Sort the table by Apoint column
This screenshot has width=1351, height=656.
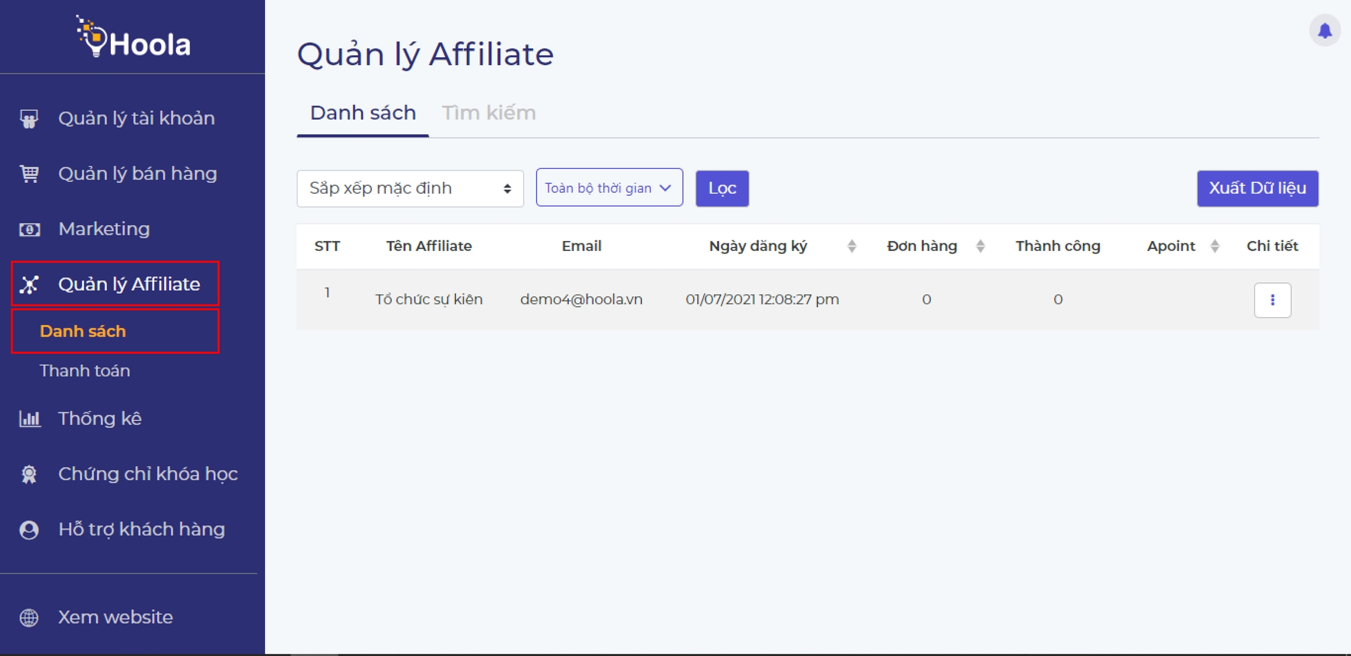coord(1214,246)
